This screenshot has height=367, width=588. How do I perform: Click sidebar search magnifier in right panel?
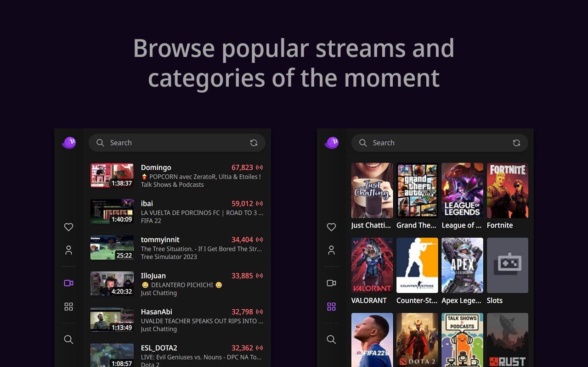(331, 339)
